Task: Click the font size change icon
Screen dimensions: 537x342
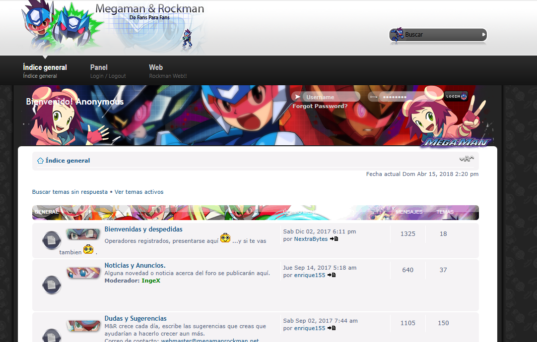Action: [466, 159]
